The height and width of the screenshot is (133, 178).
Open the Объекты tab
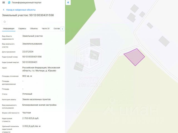pos(34,29)
